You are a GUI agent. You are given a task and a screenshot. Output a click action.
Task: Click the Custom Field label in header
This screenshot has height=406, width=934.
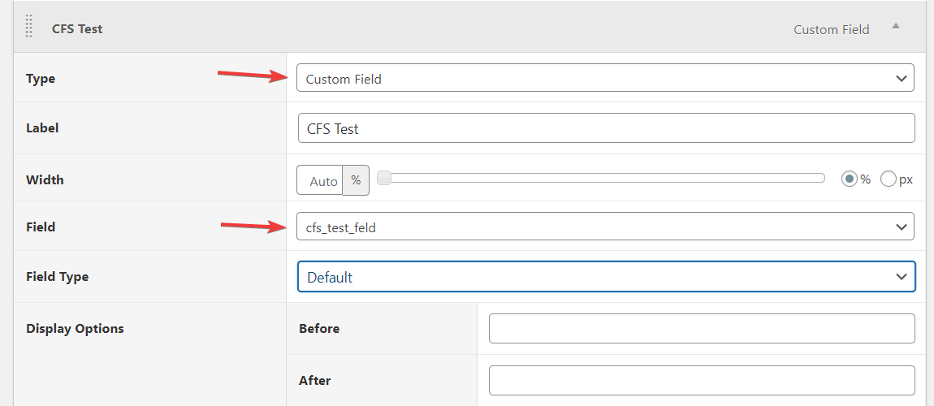(831, 30)
